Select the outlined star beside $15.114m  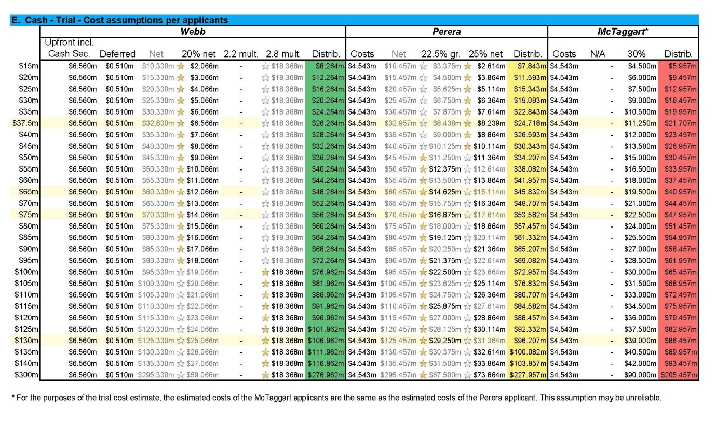tap(467, 192)
